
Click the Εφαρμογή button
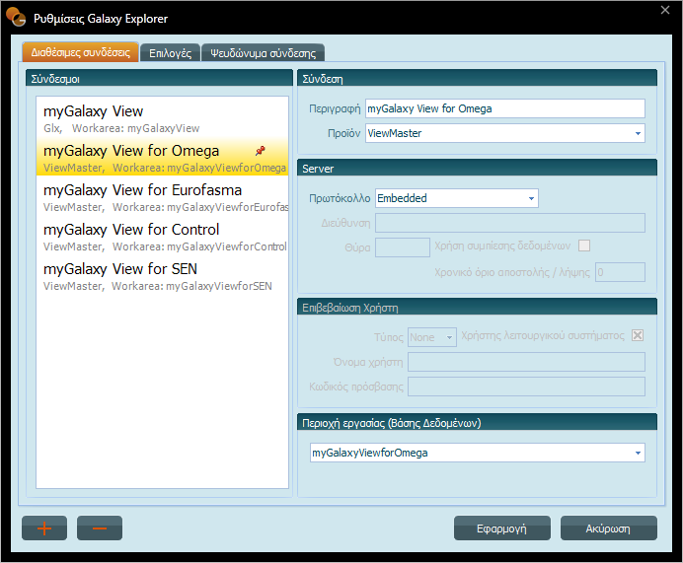pyautogui.click(x=501, y=528)
